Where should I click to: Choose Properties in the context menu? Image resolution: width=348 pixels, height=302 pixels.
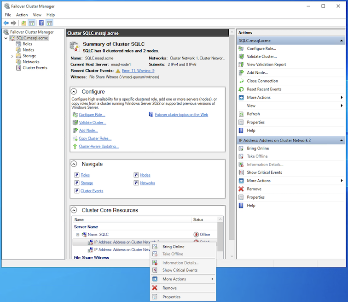point(183,297)
